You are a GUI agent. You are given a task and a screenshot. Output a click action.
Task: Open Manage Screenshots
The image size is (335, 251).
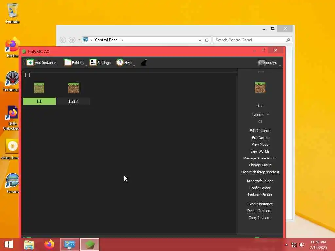click(260, 158)
